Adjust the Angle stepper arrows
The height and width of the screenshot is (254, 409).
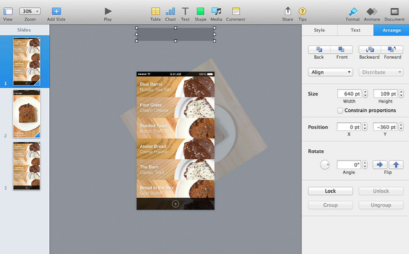point(365,165)
